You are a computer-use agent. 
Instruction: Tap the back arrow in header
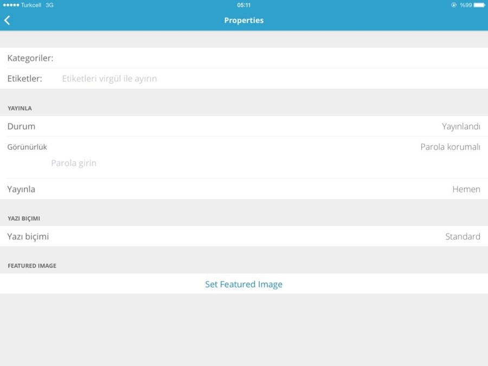(7, 21)
